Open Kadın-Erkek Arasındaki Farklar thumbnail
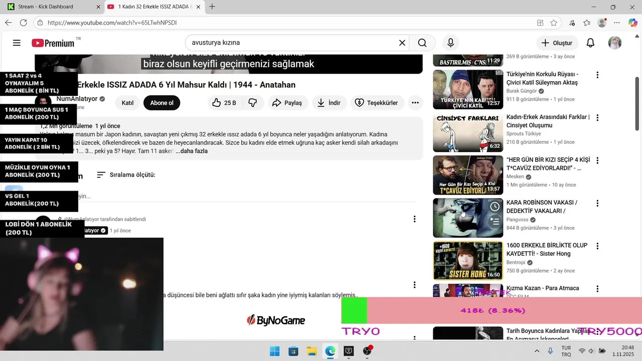 tap(468, 132)
